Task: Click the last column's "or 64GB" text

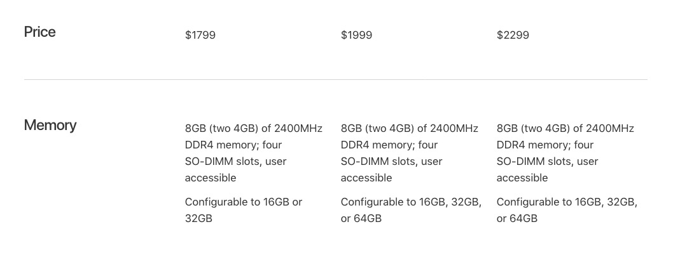Action: [x=517, y=218]
